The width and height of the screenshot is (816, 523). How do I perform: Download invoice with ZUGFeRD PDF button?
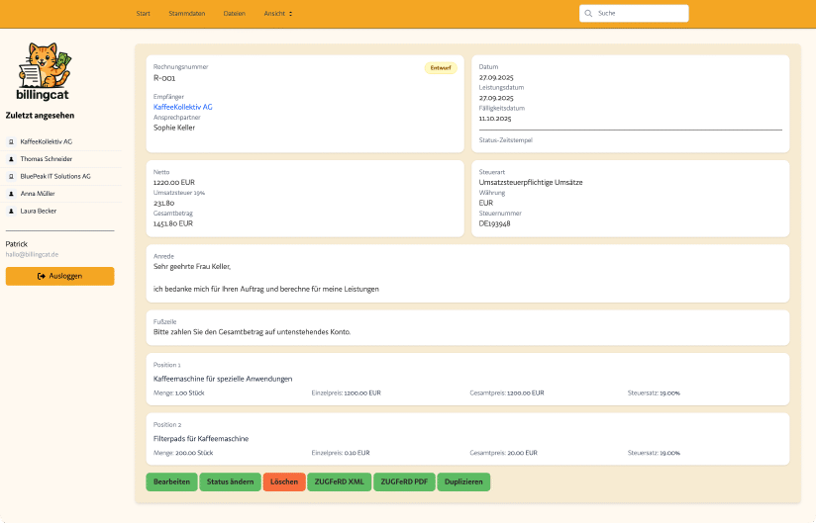coord(404,481)
